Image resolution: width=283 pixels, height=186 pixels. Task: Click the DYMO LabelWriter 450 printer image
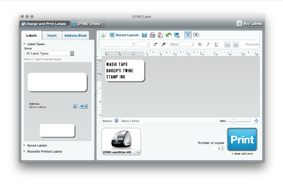coord(121,139)
